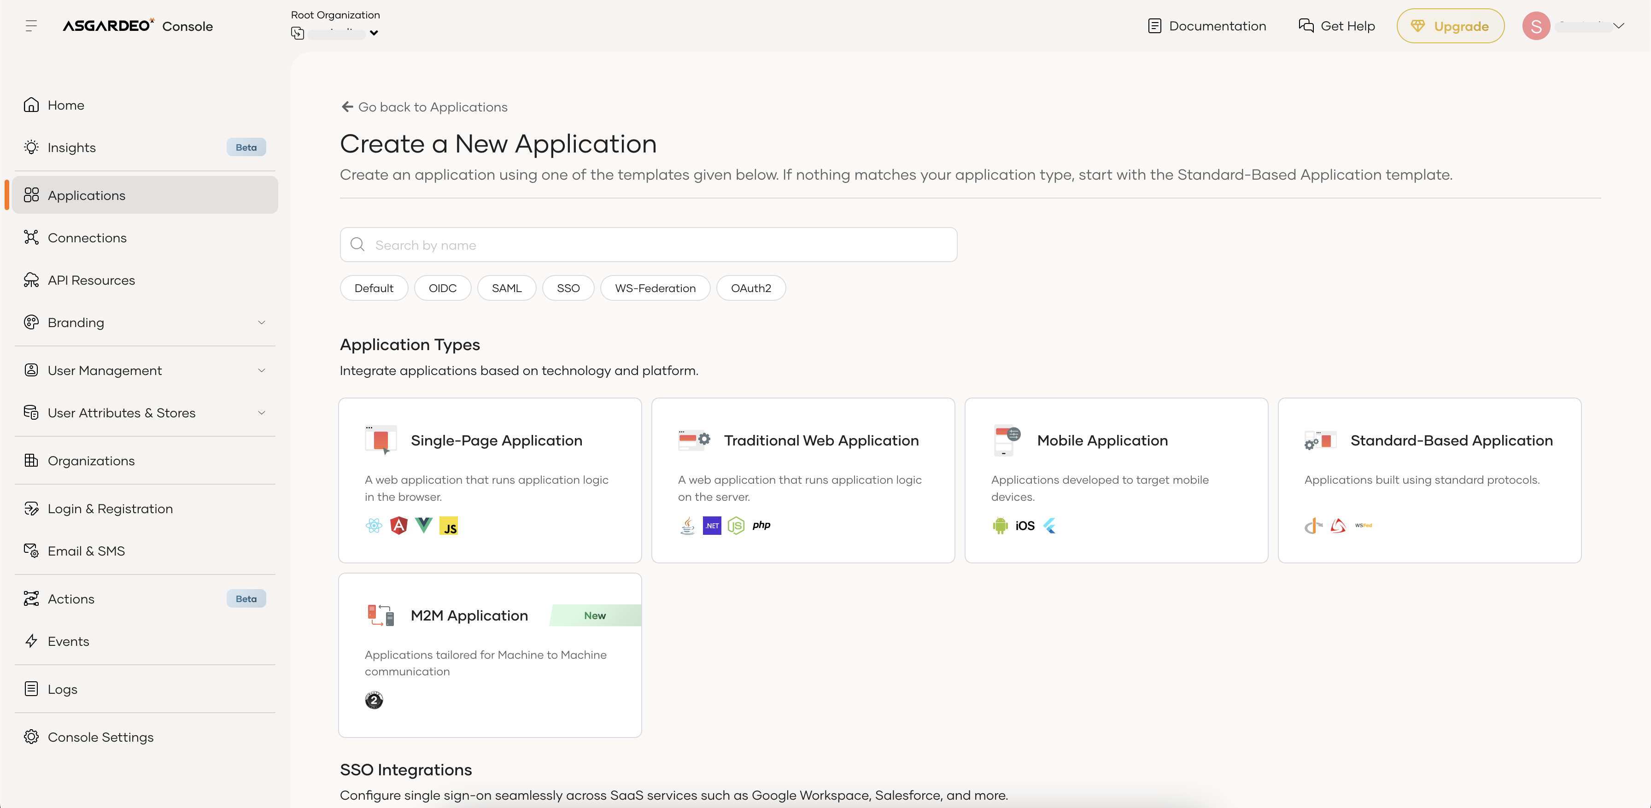Click the Logs document icon

(x=31, y=690)
